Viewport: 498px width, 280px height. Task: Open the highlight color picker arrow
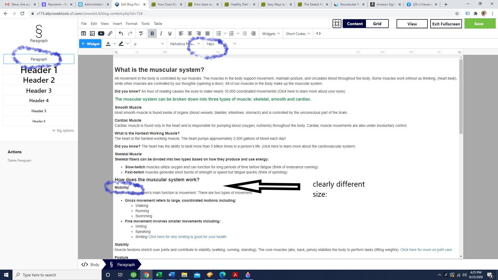pos(128,44)
